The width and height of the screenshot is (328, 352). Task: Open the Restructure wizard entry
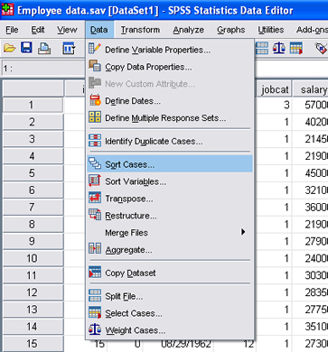pos(170,216)
